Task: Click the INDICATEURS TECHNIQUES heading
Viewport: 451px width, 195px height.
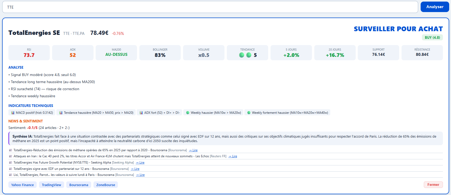Action: tap(31, 106)
